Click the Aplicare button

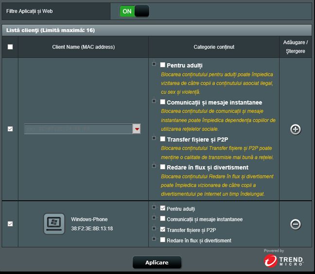coord(157,262)
